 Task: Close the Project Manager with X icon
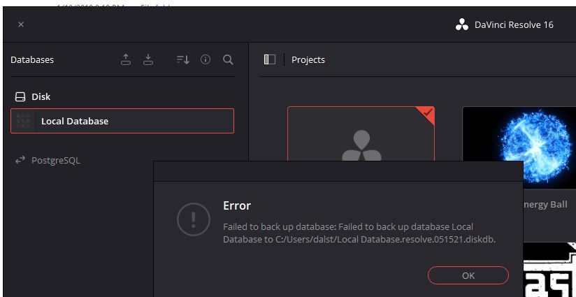[x=21, y=24]
